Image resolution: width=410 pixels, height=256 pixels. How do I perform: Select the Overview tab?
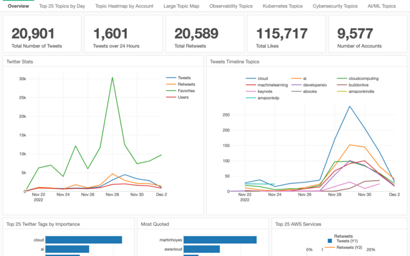click(18, 6)
